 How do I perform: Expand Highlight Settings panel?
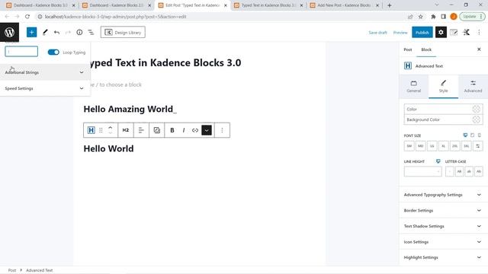443,257
